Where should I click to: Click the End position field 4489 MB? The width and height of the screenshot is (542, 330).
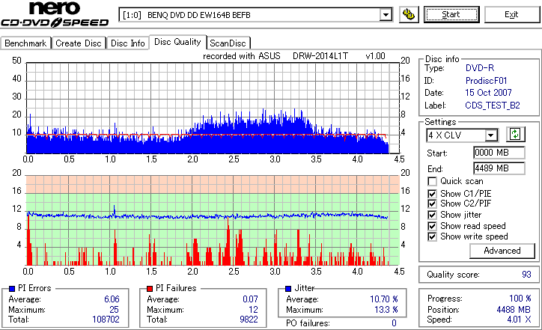(499, 168)
